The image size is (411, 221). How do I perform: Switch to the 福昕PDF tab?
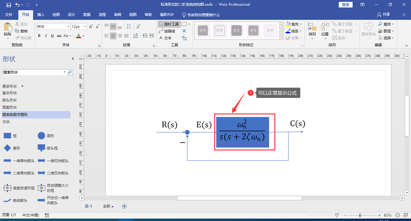(167, 15)
